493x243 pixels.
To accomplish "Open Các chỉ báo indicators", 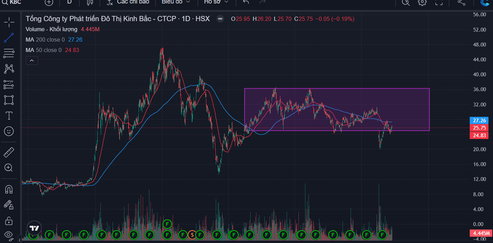I will pos(128,2).
